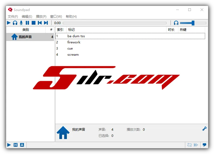This screenshot has height=154, width=214.
Task: Click the # column header in the category panel
Action: pos(51,29)
